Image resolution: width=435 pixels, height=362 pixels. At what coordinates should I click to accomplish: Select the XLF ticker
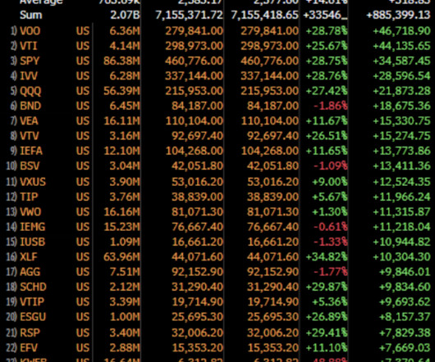[29, 256]
